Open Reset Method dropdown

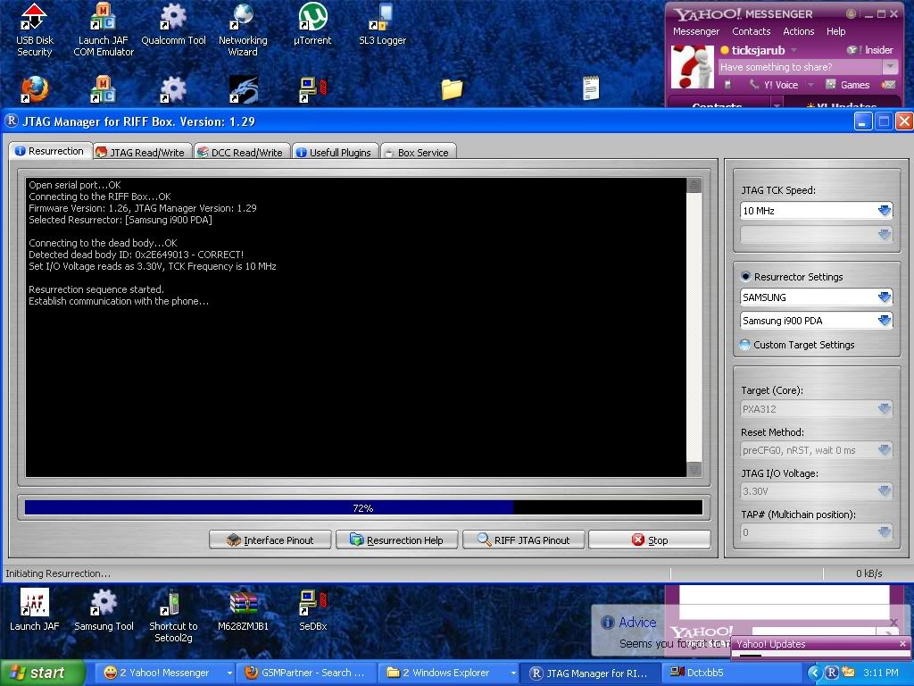885,450
